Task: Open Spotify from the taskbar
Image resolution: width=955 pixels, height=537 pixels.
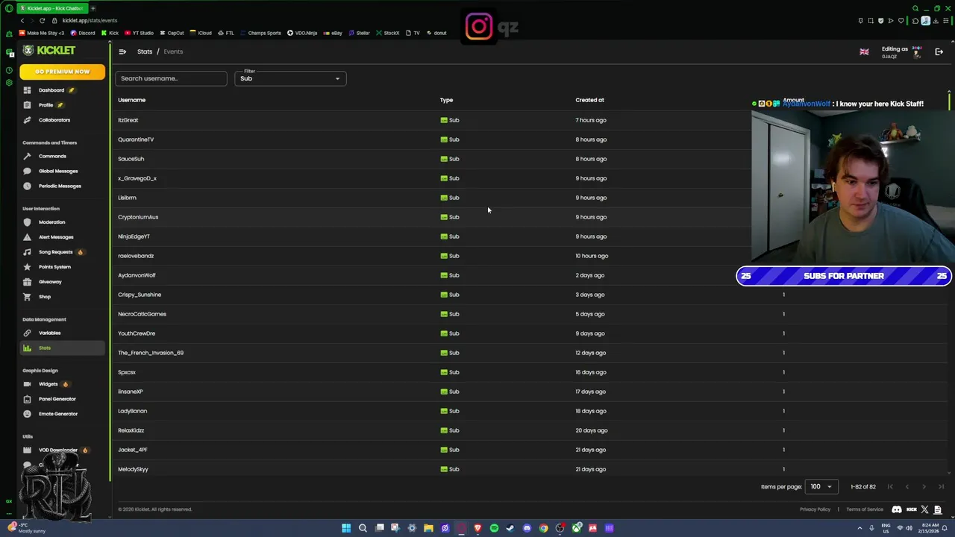Action: click(x=494, y=528)
